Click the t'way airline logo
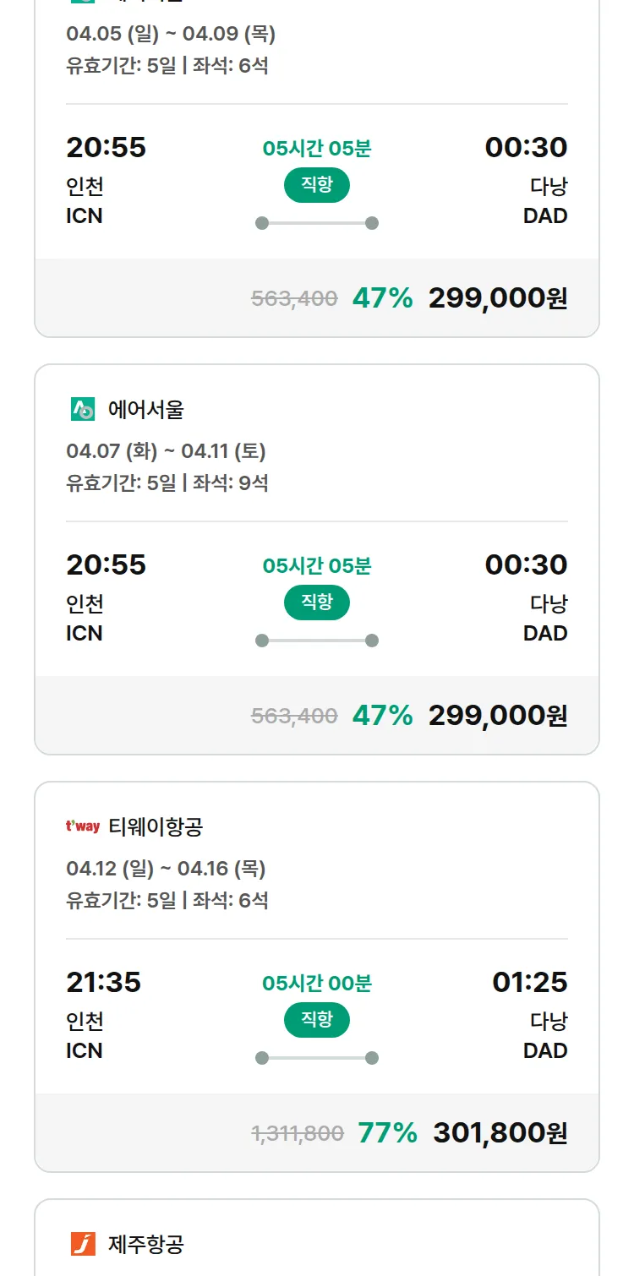The height and width of the screenshot is (1276, 634). point(83,826)
